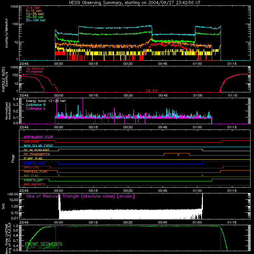
Task: Click the HI channel legend label
Action: point(34,72)
